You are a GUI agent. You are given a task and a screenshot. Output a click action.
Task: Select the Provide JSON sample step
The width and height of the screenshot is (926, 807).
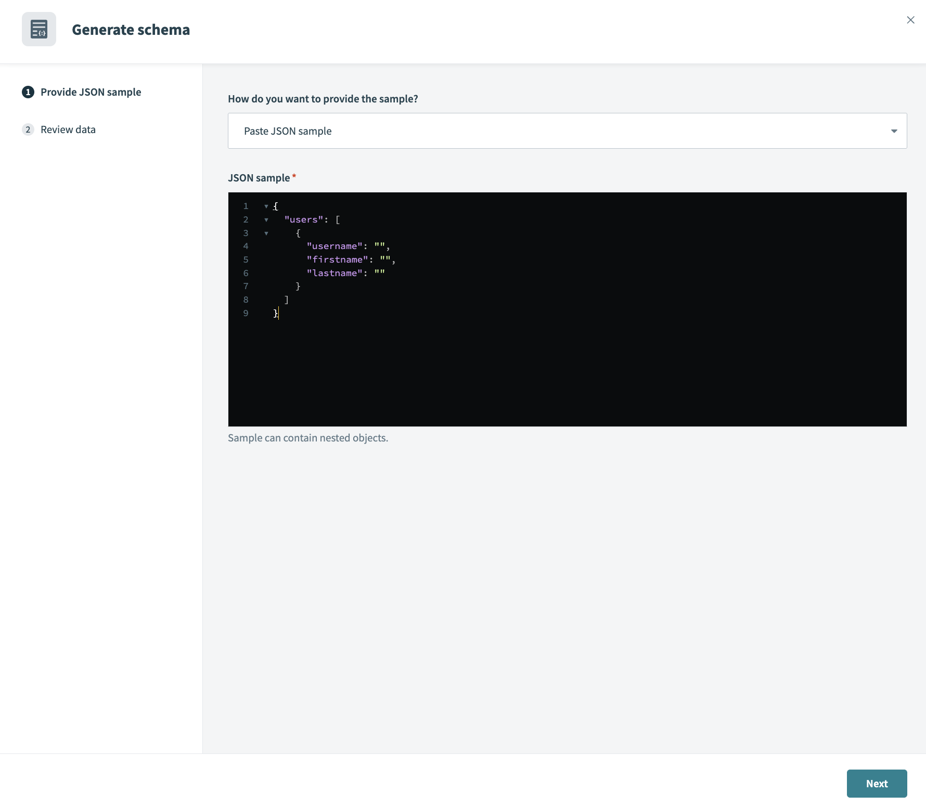[x=91, y=92]
